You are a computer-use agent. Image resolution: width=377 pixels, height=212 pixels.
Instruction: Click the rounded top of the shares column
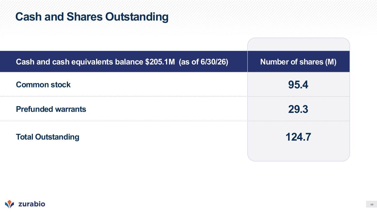point(299,44)
